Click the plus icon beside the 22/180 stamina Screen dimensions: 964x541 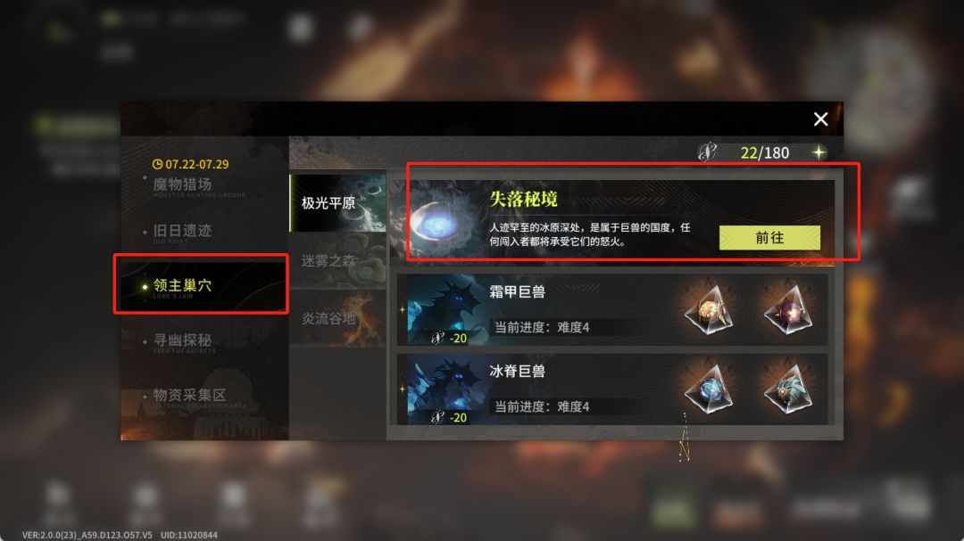coord(819,152)
